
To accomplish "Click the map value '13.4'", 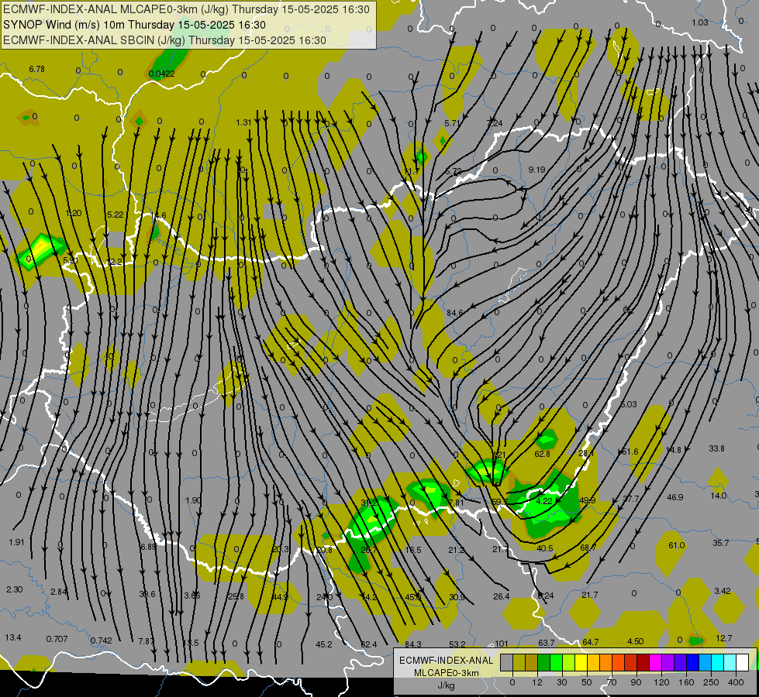I will [x=13, y=637].
